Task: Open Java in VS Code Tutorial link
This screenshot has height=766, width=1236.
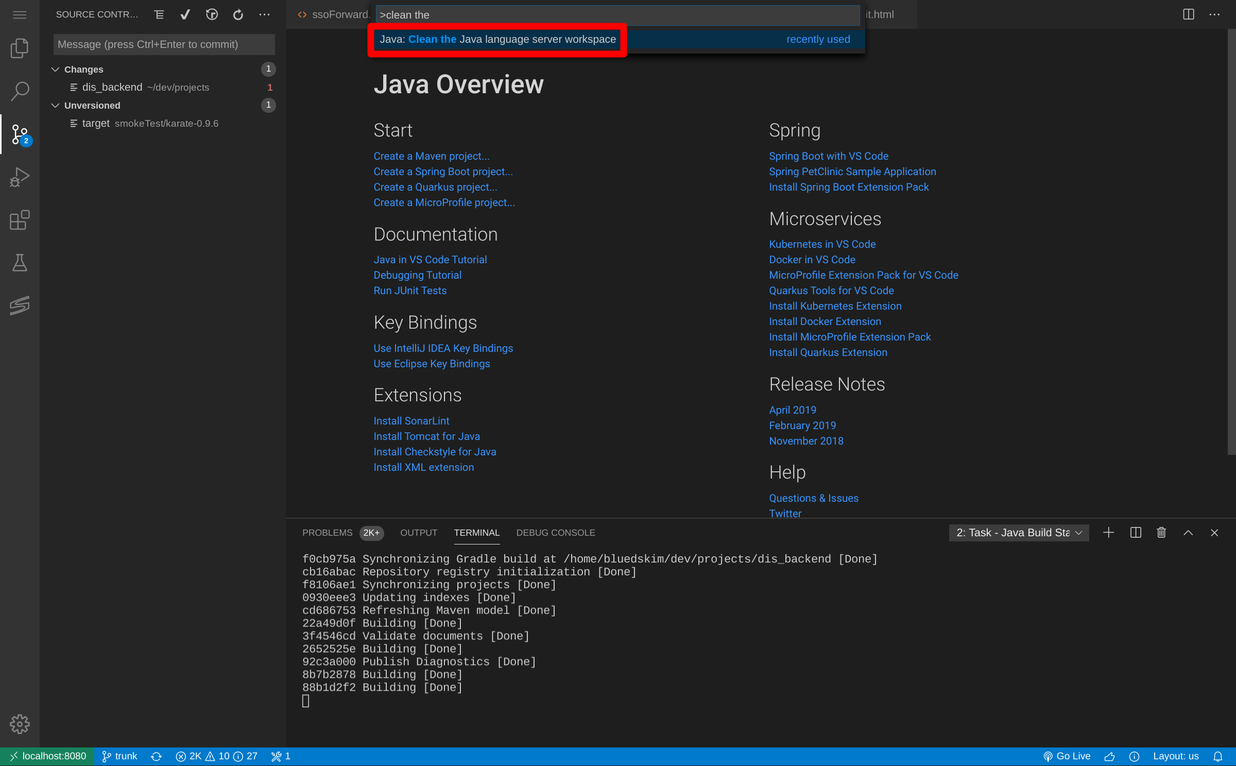Action: 430,260
